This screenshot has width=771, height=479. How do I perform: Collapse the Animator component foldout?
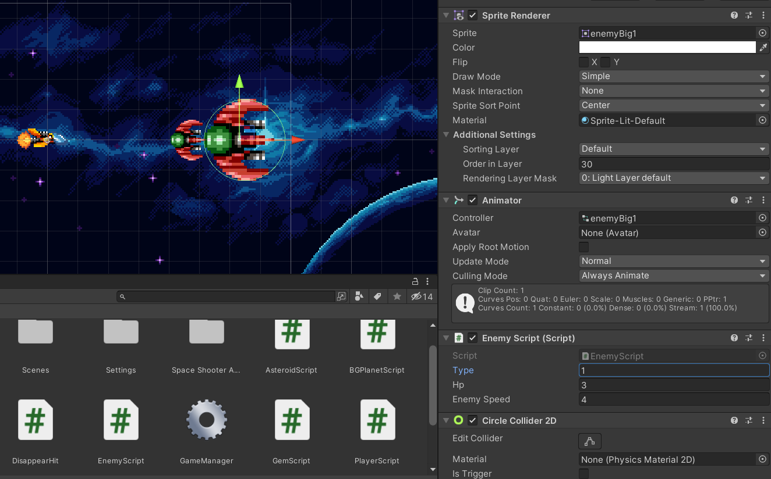[446, 200]
